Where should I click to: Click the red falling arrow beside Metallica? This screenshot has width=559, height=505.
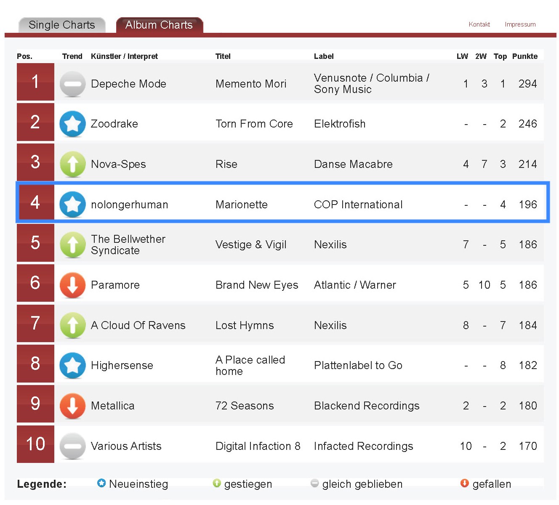click(72, 406)
